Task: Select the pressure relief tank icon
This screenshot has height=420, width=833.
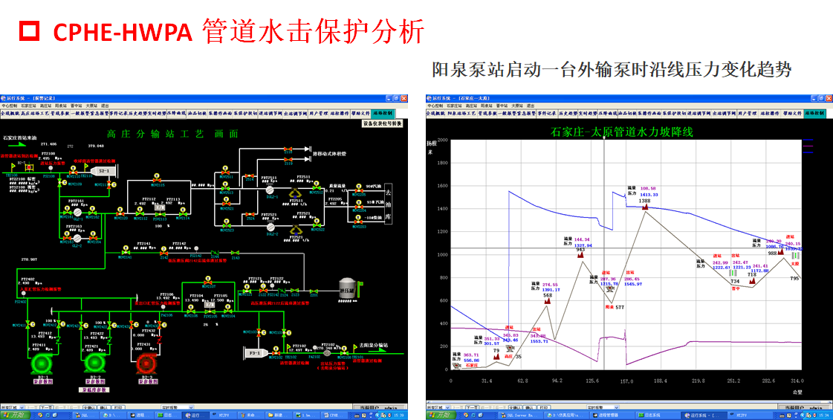Action: [348, 290]
